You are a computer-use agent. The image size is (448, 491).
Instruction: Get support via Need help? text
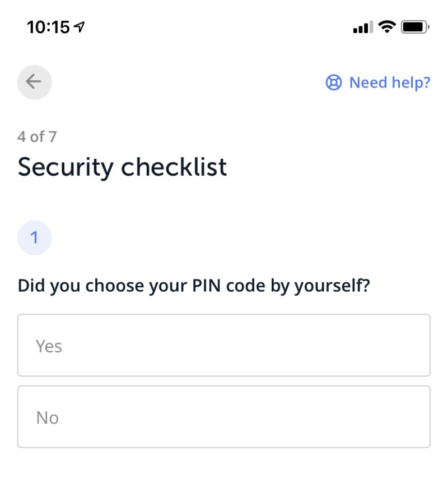click(389, 83)
